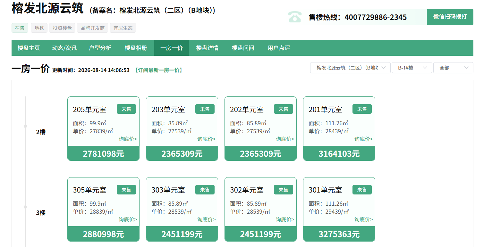This screenshot has height=247, width=492.
Task: Select the 一房一价 tab
Action: [172, 48]
